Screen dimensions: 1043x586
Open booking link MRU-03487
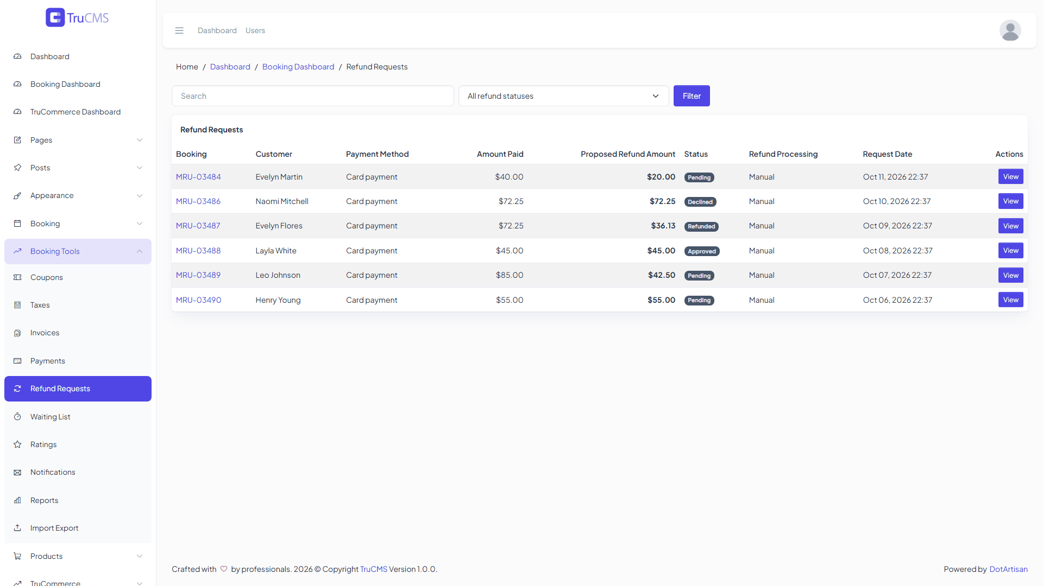pos(198,226)
